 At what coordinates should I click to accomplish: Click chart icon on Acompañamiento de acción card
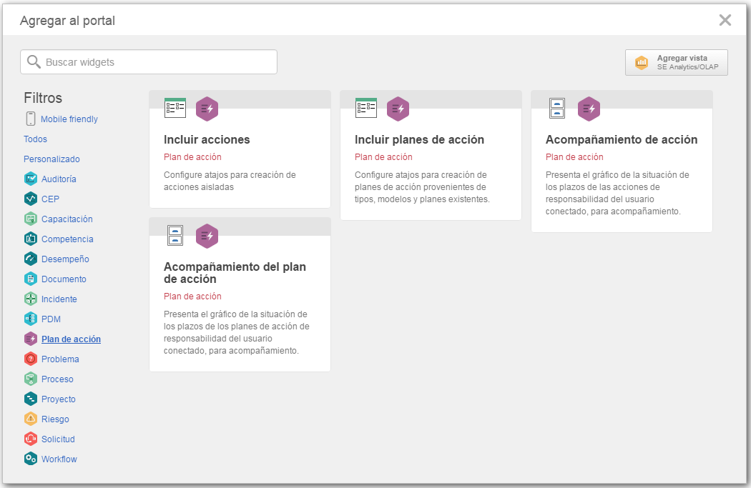[557, 108]
